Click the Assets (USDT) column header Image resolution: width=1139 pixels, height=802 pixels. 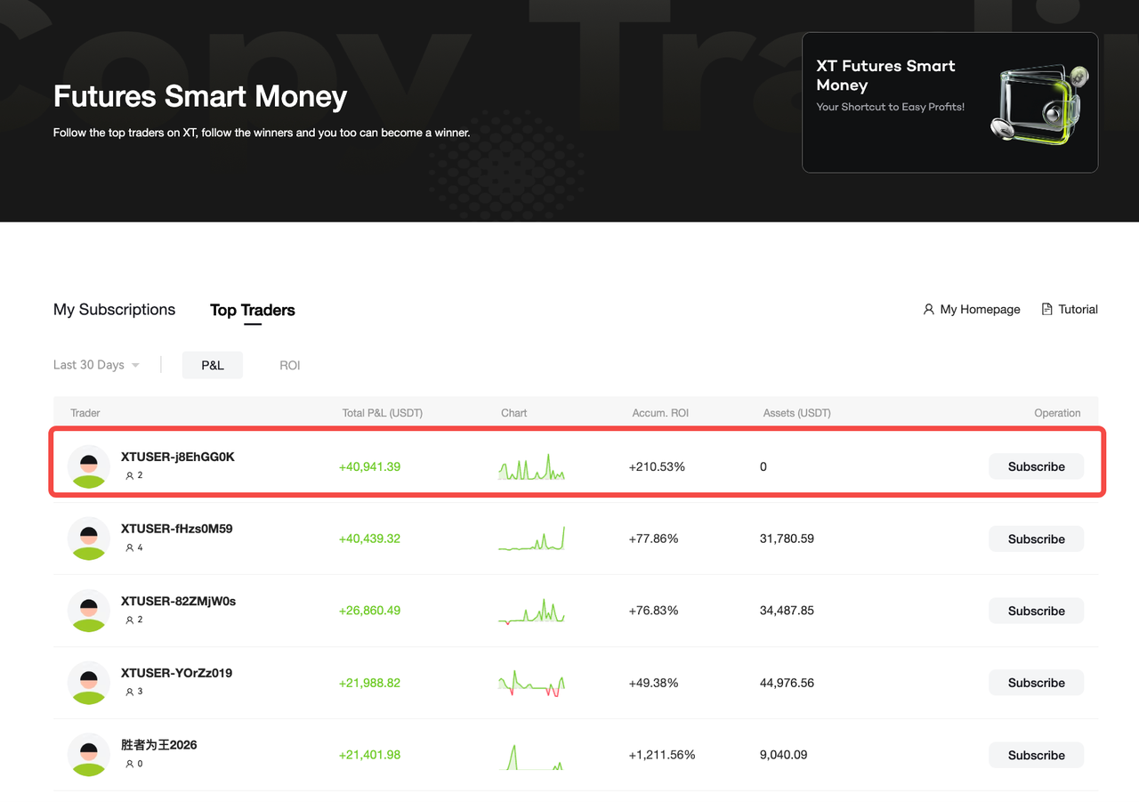[797, 413]
